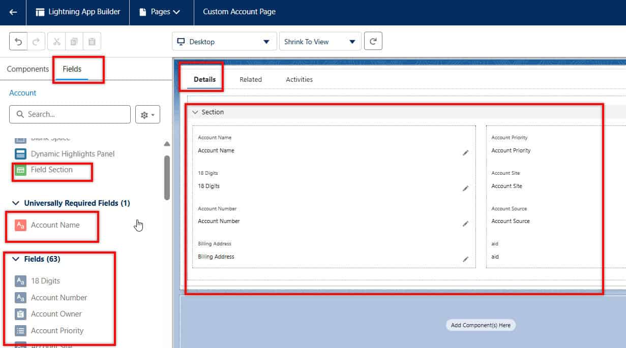This screenshot has height=348, width=626.
Task: Click the 18 Digits edit pencil
Action: (465, 188)
